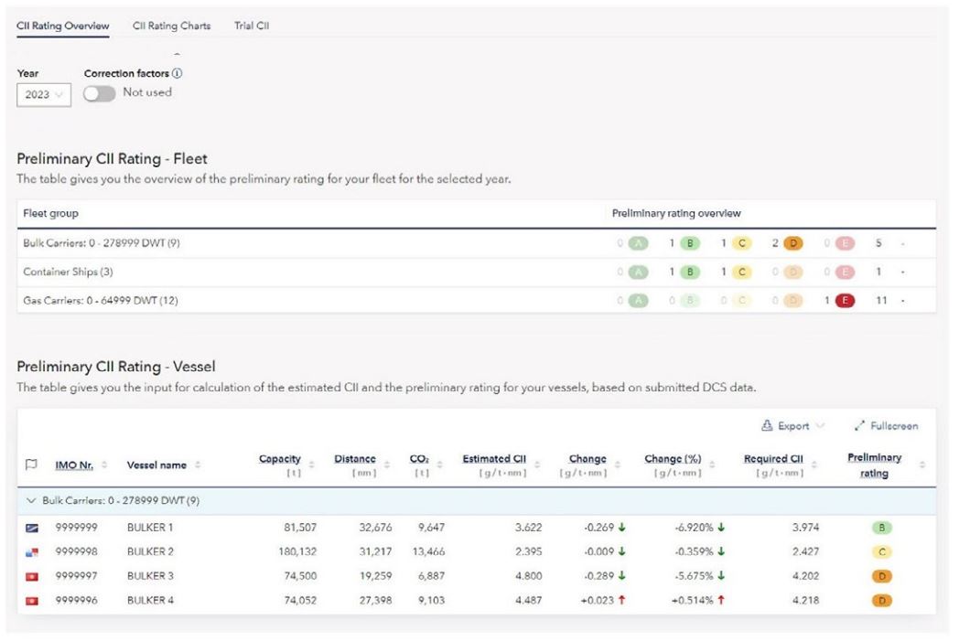Switch to the CII Rating Charts tab

(170, 26)
